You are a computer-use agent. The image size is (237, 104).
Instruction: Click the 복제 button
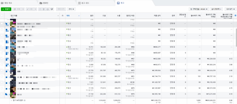pos(17,9)
